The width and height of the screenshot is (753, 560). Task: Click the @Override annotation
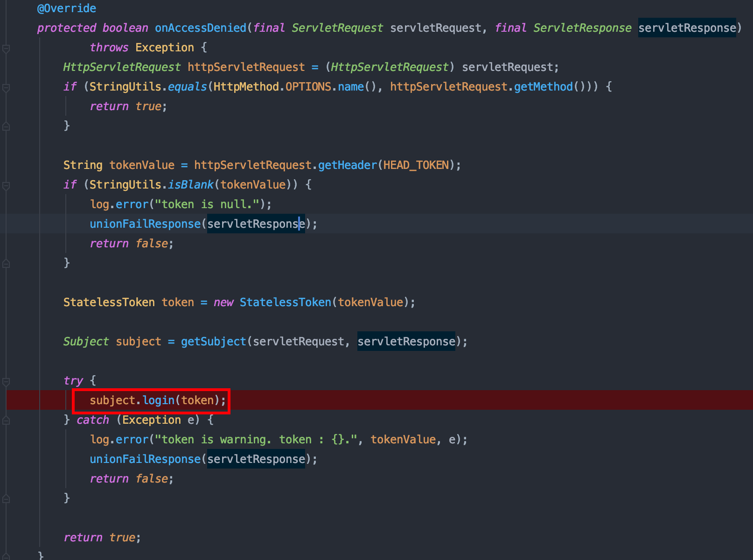[x=66, y=8]
